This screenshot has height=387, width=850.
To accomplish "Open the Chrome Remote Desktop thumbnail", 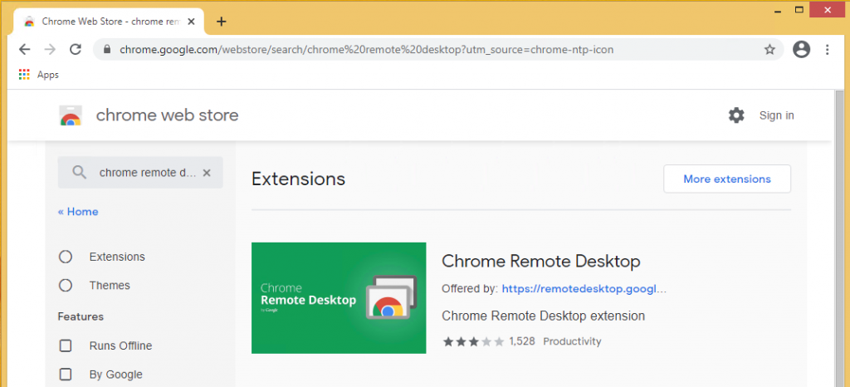I will 339,298.
